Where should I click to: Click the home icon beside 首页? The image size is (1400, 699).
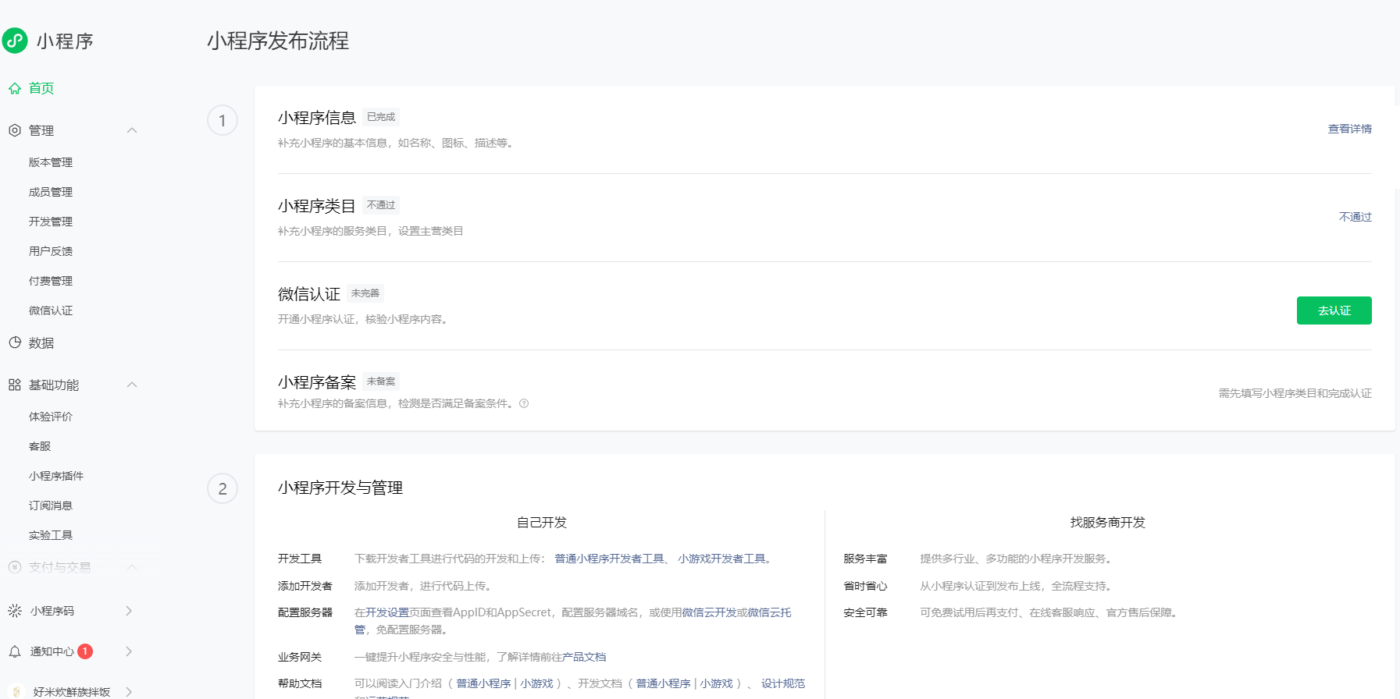coord(15,88)
